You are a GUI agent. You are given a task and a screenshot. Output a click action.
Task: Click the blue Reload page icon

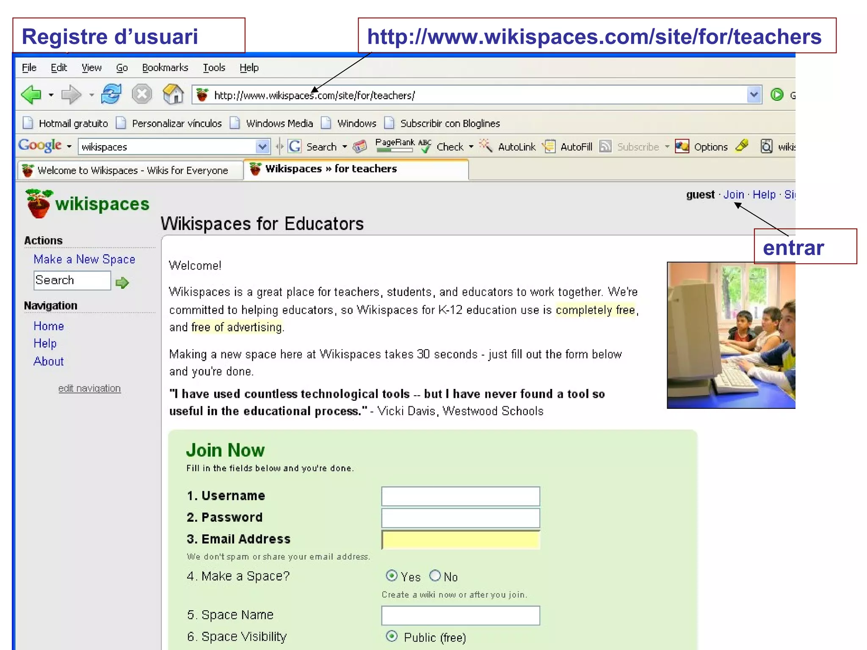111,94
